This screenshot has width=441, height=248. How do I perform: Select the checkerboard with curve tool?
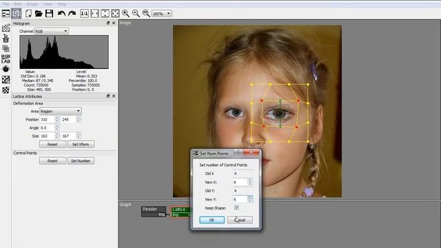click(6, 80)
